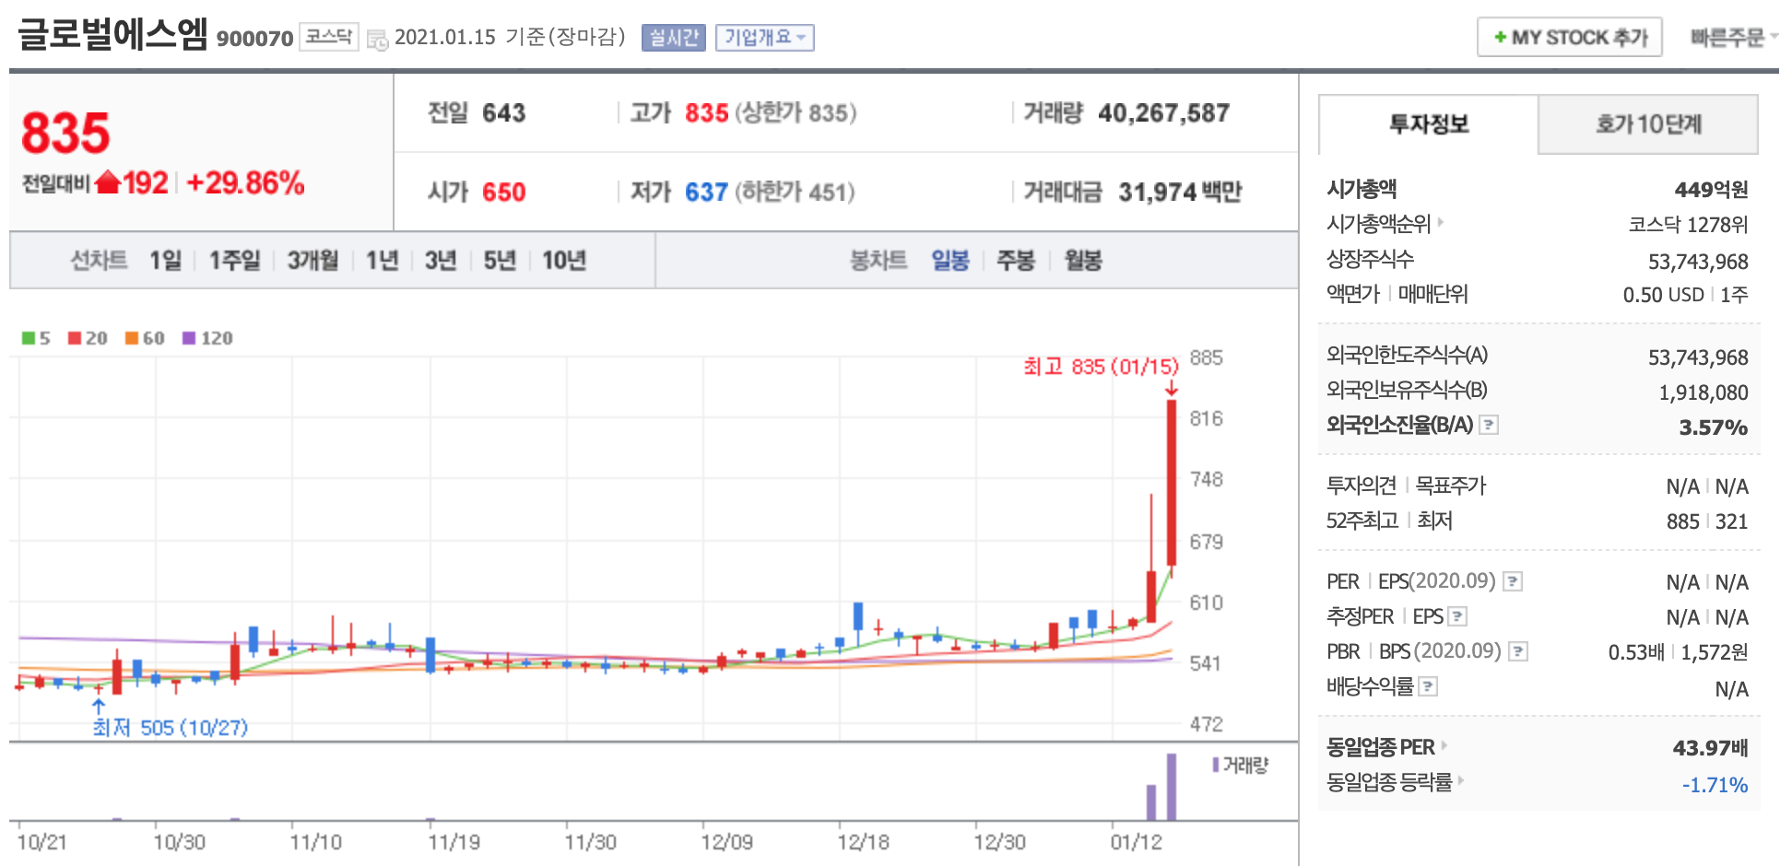The width and height of the screenshot is (1792, 866).
Task: Select the 1주일 line chart period
Action: point(234,261)
